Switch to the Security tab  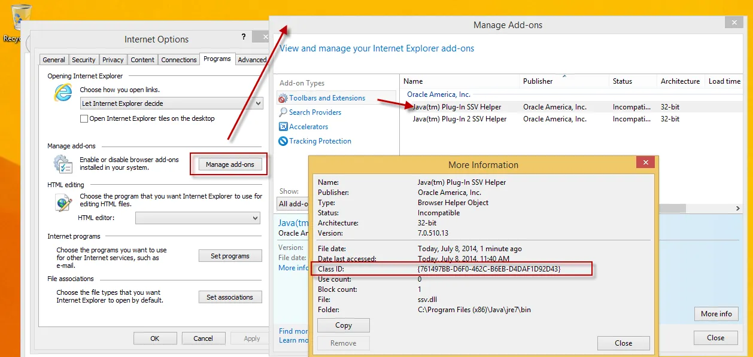tap(84, 60)
